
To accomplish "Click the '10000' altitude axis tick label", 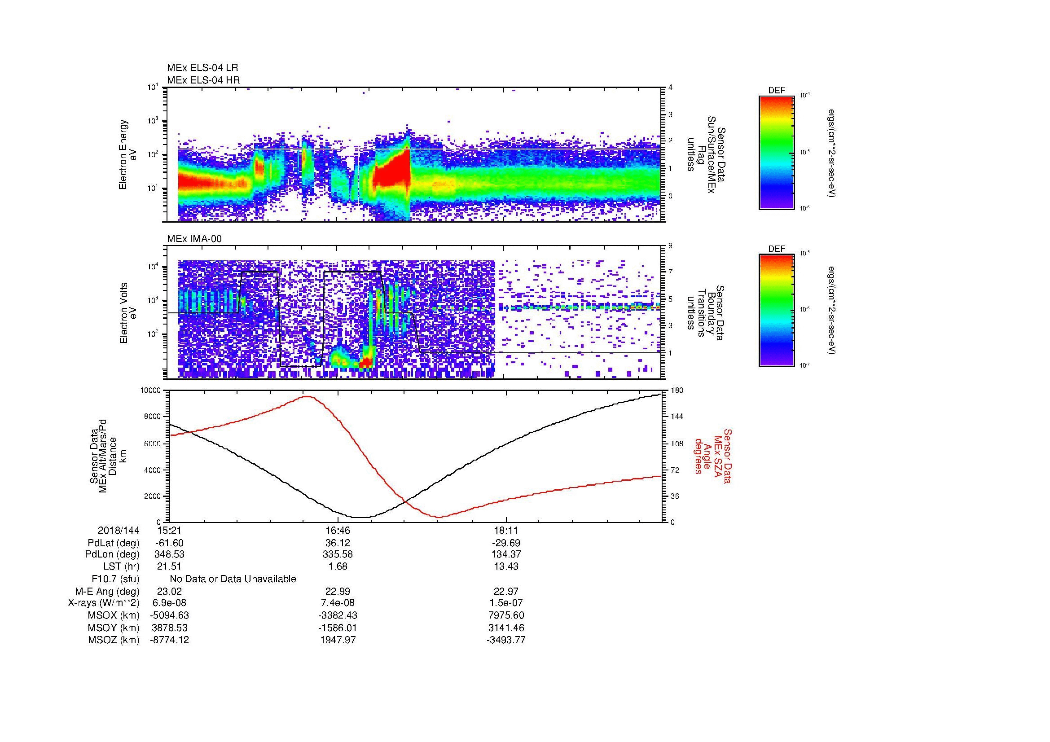I will point(151,391).
